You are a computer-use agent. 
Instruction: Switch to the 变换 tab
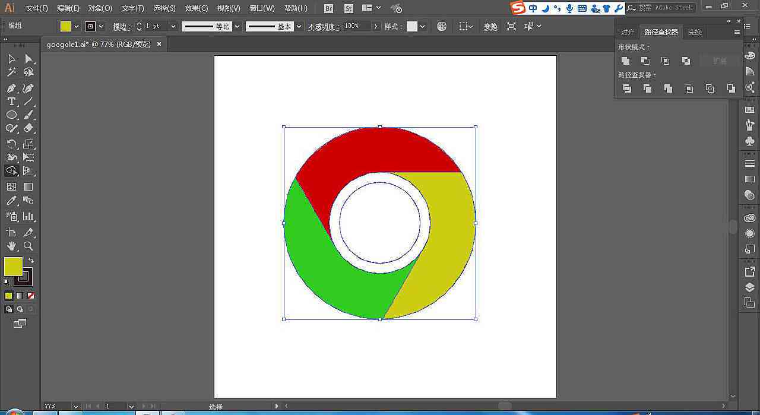[x=695, y=32]
